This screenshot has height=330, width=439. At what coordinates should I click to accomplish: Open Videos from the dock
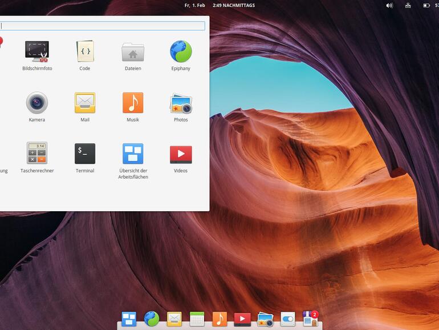point(242,320)
